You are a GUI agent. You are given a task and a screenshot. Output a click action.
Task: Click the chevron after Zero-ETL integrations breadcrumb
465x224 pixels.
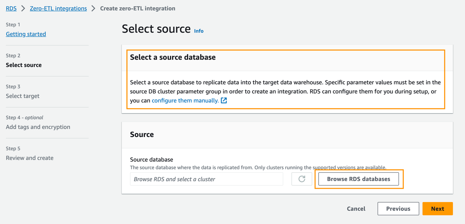pos(93,9)
